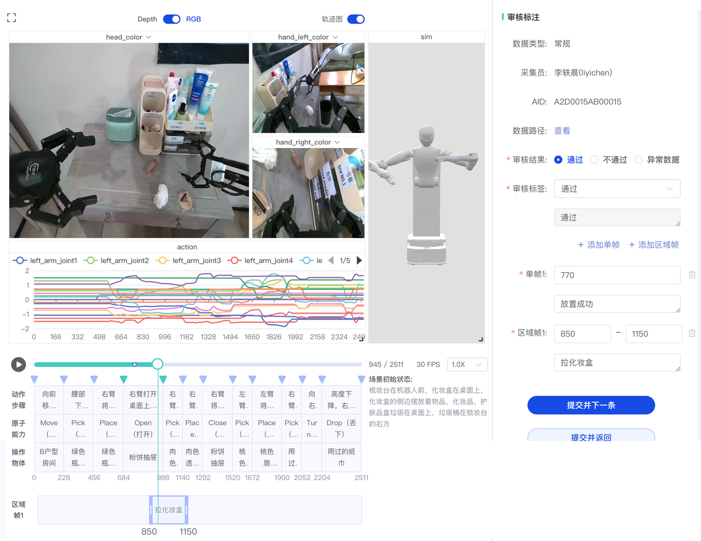Click the 提交并下一条 button
This screenshot has height=541, width=701.
[591, 405]
